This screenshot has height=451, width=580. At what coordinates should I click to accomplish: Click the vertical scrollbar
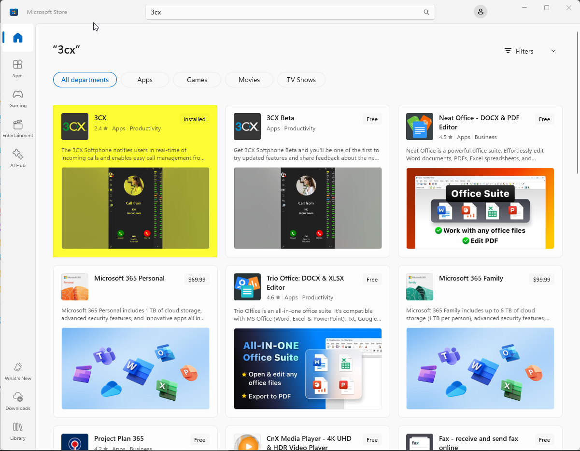577,101
